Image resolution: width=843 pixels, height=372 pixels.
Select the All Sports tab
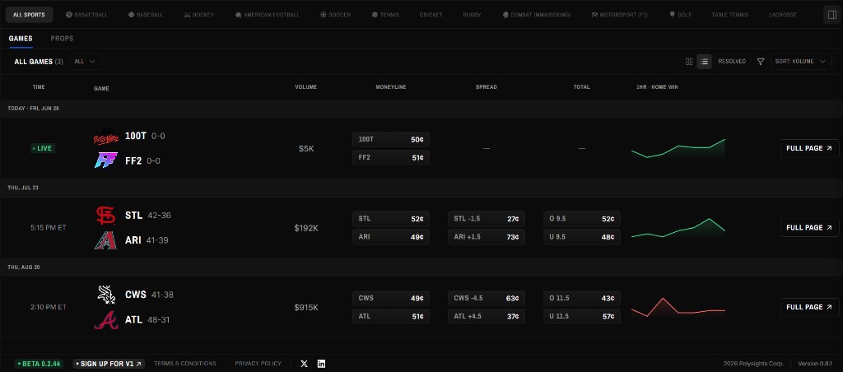click(x=30, y=15)
